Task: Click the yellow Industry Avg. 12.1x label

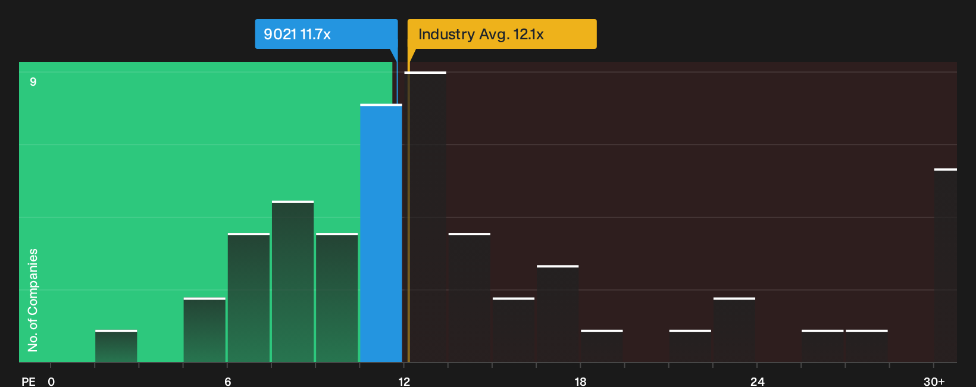Action: tap(502, 34)
